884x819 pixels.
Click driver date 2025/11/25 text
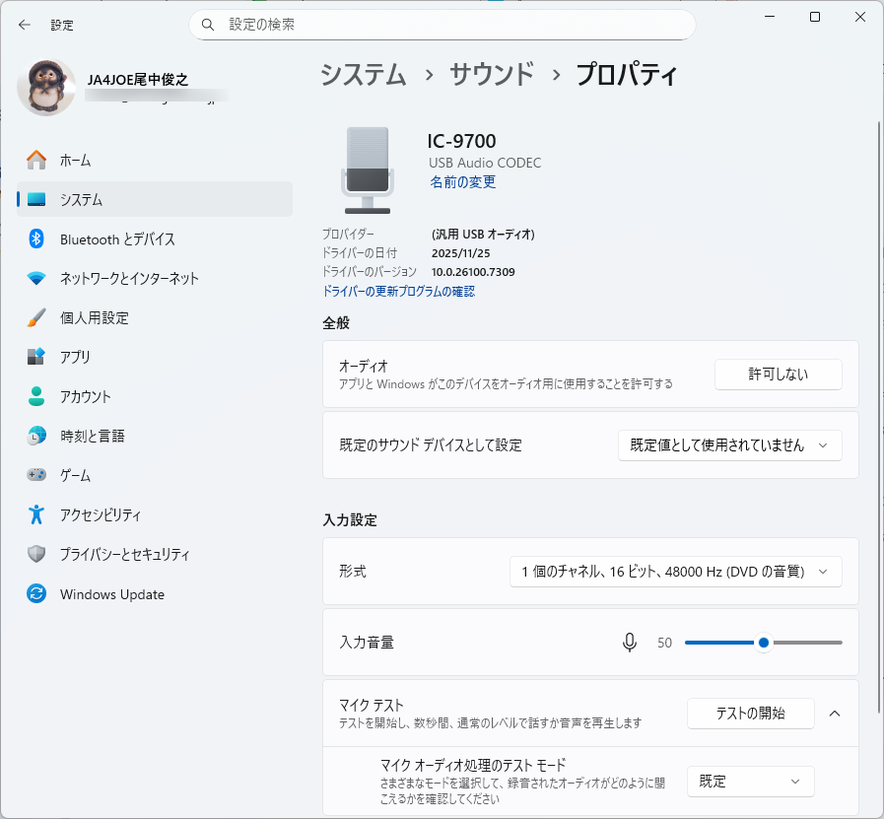460,253
